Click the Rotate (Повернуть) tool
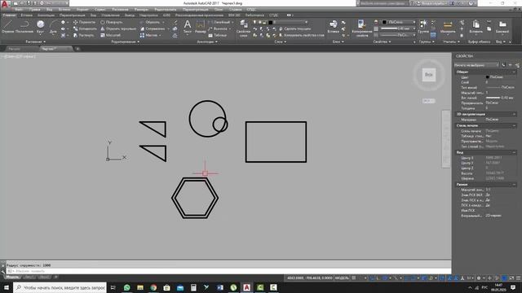Viewport: 522px width, 293px height. tap(112, 22)
